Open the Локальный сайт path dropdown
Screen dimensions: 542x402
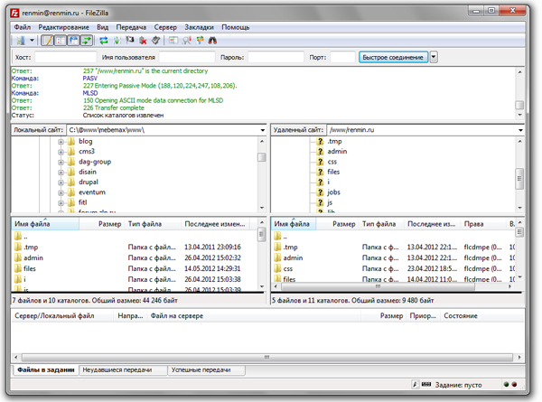(262, 130)
